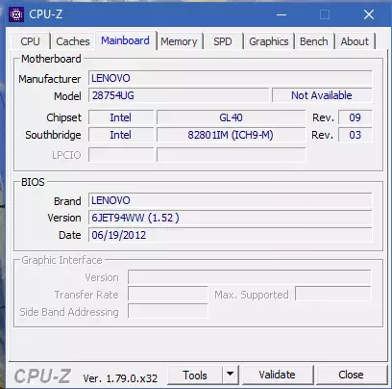Click the Validate button
Viewport: 392px width, 389px height.
coord(277,375)
